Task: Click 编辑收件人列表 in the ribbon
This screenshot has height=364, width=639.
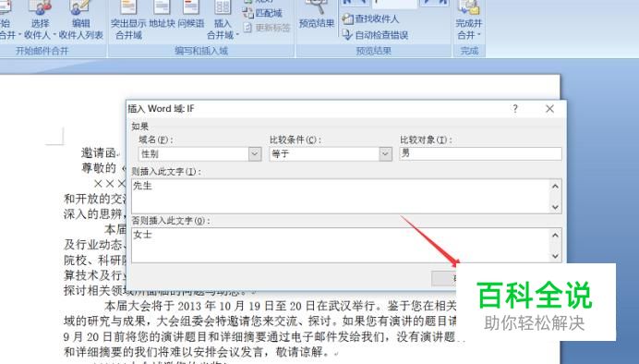Action: [80, 20]
